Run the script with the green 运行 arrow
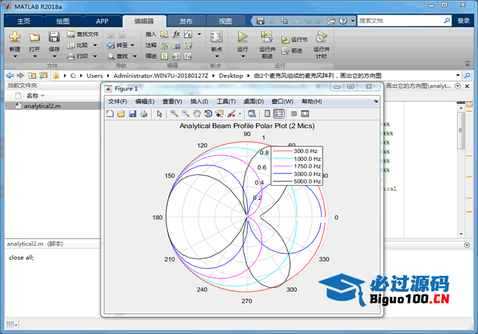The height and width of the screenshot is (334, 478). click(x=243, y=37)
